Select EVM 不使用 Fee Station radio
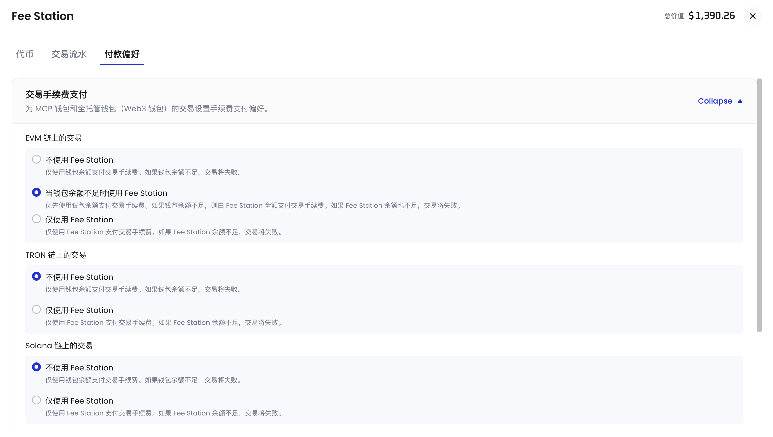 tap(36, 159)
